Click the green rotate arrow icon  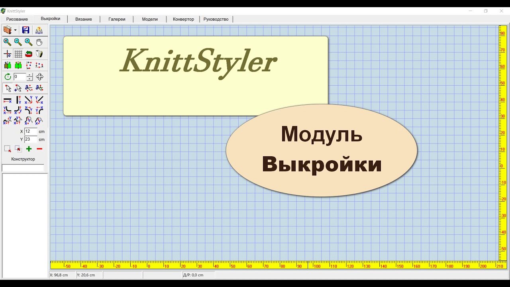(x=7, y=77)
